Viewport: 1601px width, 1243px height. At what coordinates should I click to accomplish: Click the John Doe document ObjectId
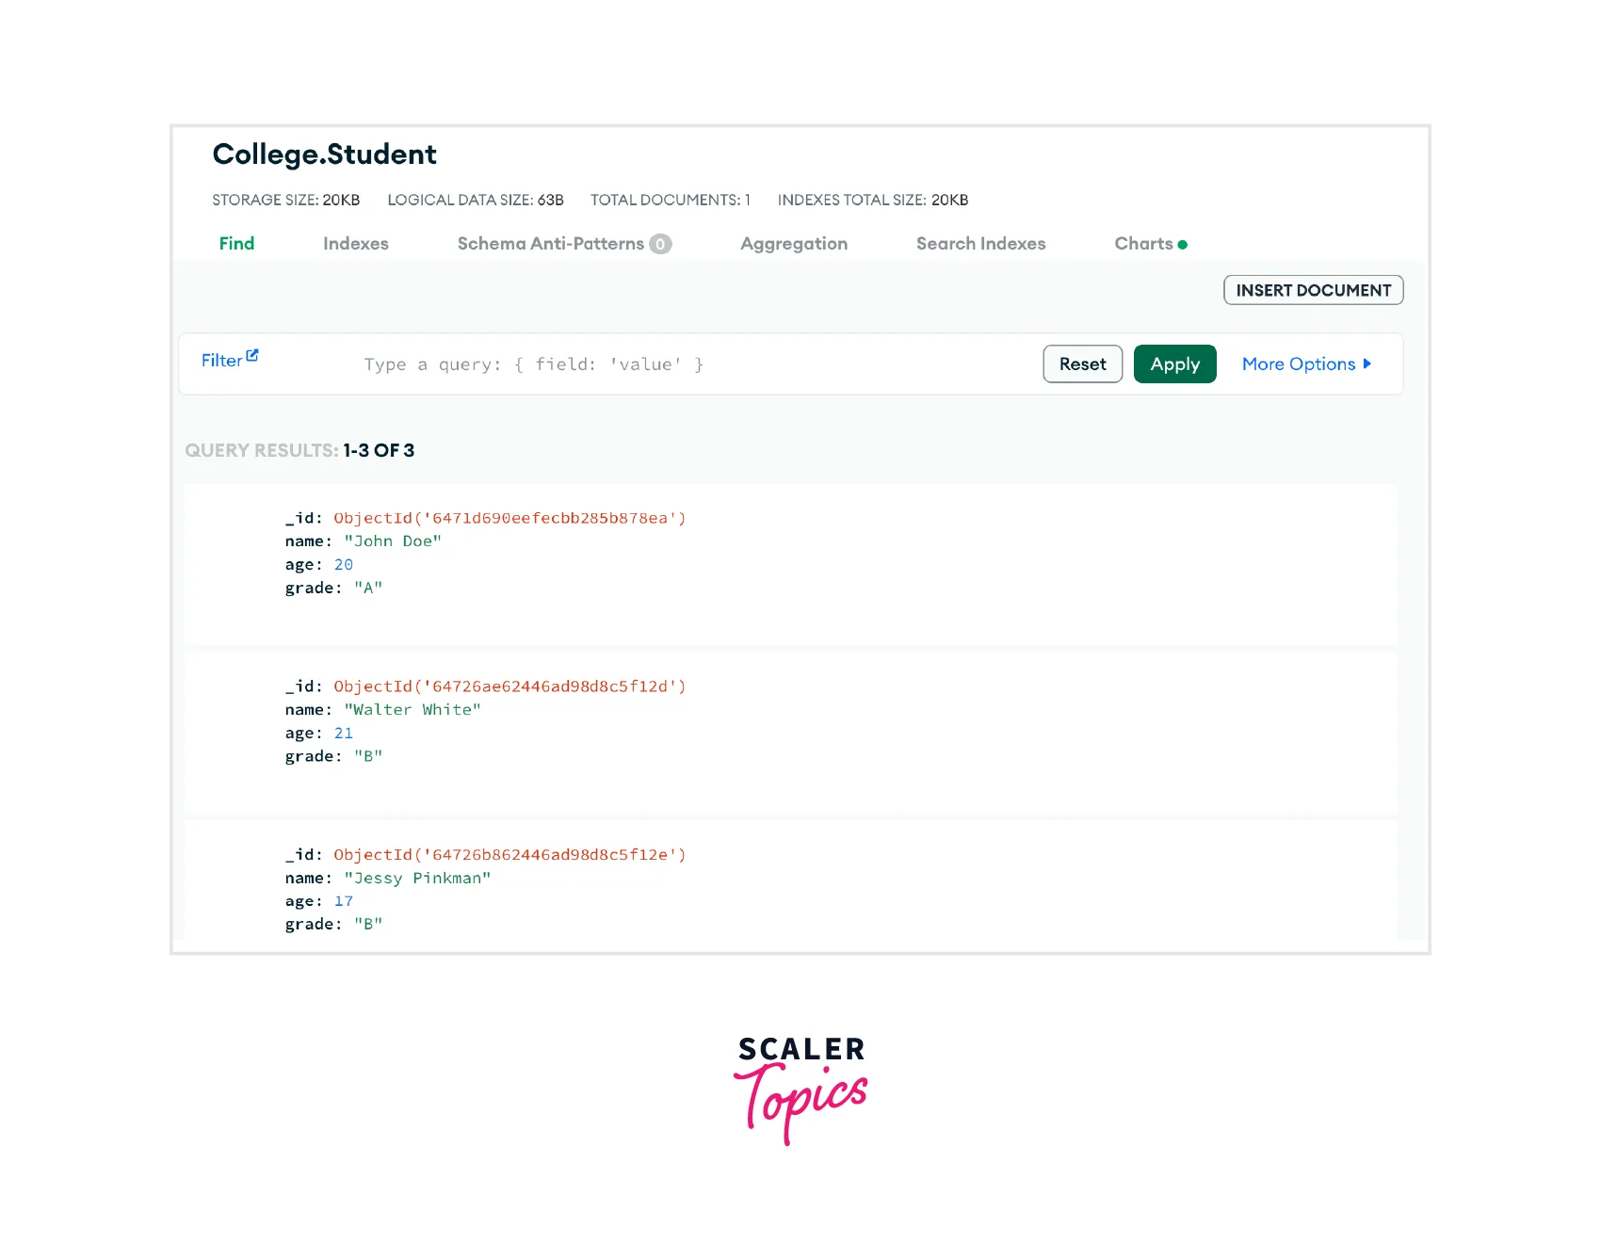tap(509, 518)
